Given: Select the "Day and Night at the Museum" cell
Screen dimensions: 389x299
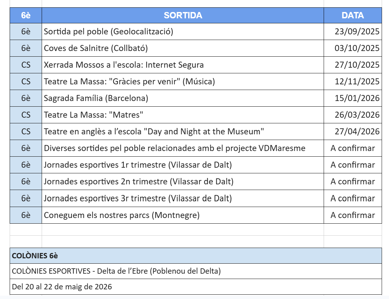Looking at the screenshot, I should 183,132.
